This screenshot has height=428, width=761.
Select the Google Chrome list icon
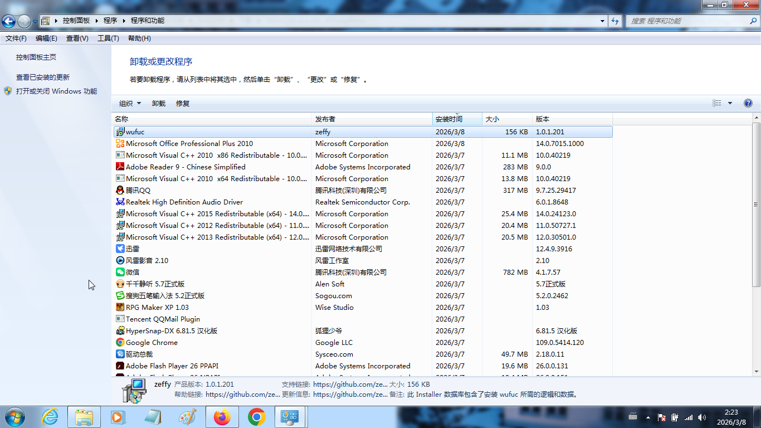tap(120, 342)
